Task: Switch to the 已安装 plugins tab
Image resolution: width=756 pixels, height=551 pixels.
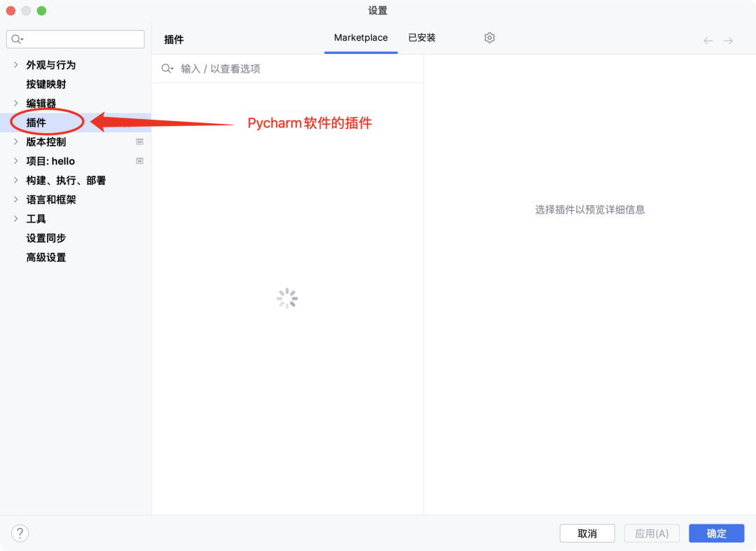Action: pyautogui.click(x=421, y=38)
